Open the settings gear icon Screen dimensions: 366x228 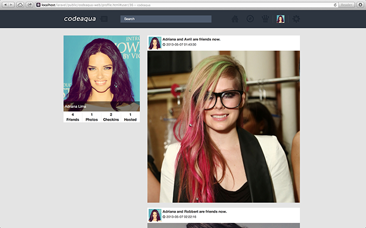tap(296, 19)
